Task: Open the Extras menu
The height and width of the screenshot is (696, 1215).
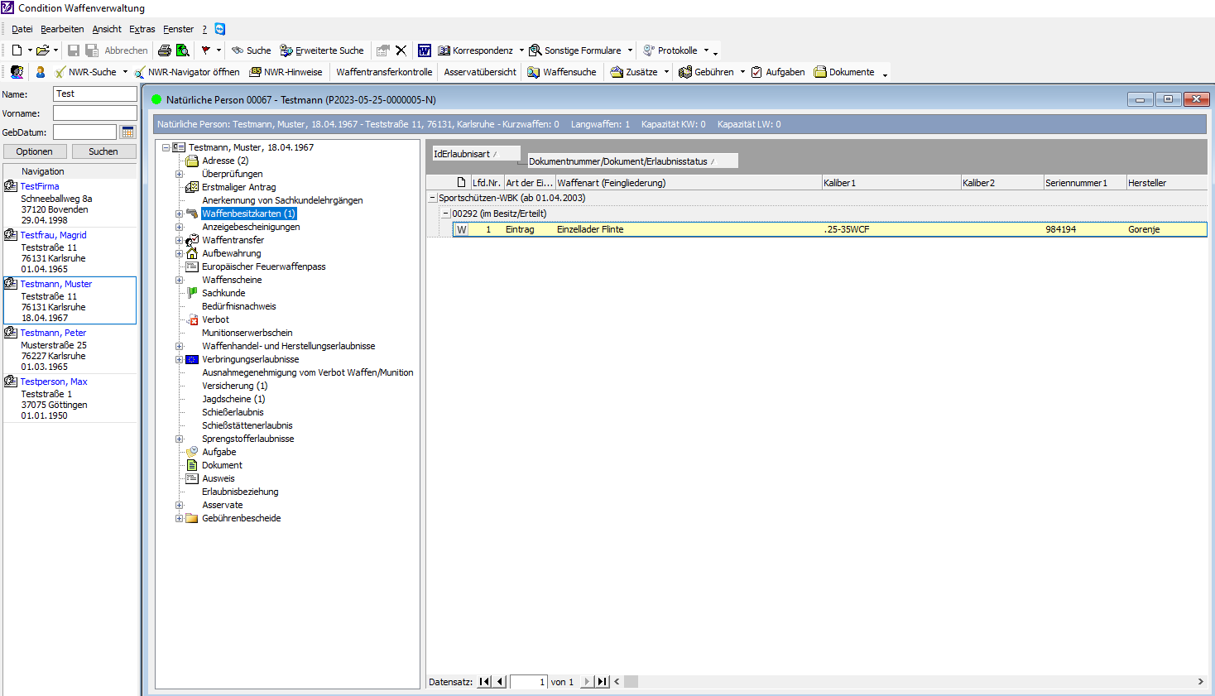Action: [x=142, y=29]
